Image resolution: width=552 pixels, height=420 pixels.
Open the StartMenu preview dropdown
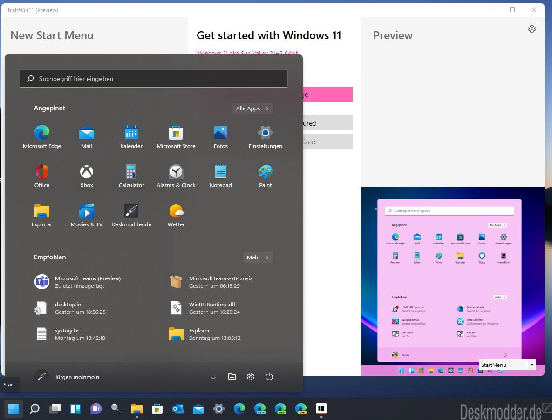(x=507, y=365)
